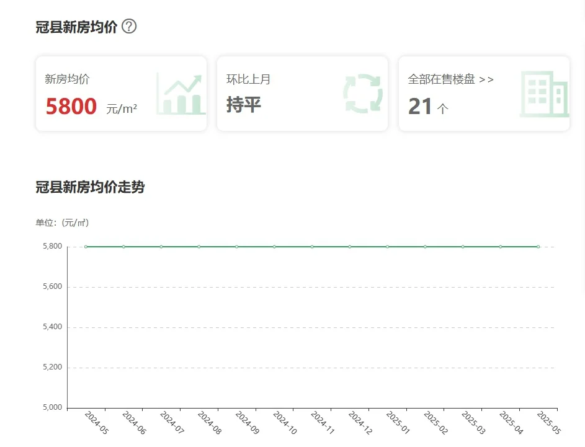This screenshot has height=447, width=585.
Task: Click the 2024-12 x-axis label
Action: click(360, 423)
